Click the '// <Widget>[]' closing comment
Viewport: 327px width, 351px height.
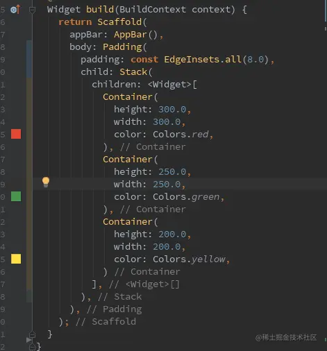144,284
